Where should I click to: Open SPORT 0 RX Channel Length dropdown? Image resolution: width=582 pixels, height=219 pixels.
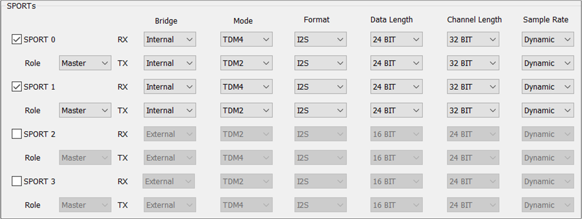tap(473, 39)
